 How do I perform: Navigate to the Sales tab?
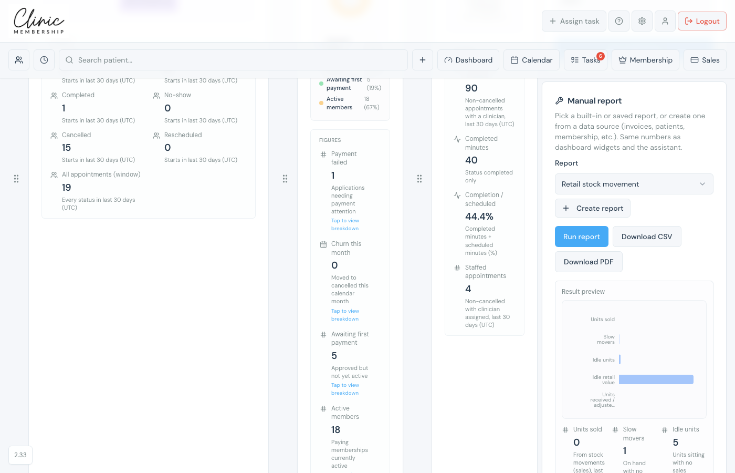[x=705, y=60]
